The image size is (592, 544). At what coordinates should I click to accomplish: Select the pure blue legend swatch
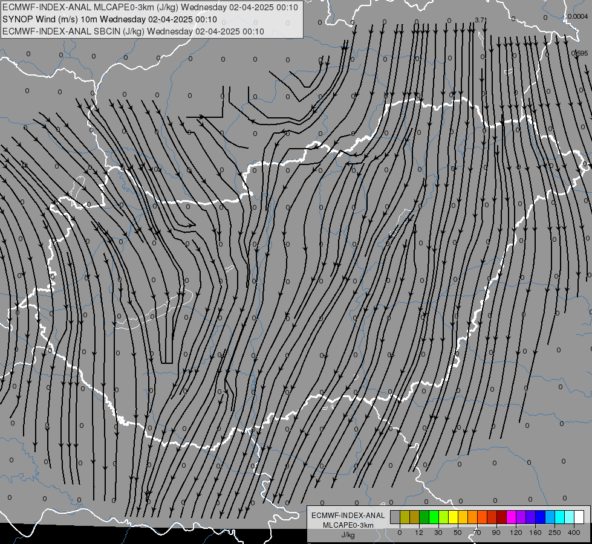click(541, 517)
